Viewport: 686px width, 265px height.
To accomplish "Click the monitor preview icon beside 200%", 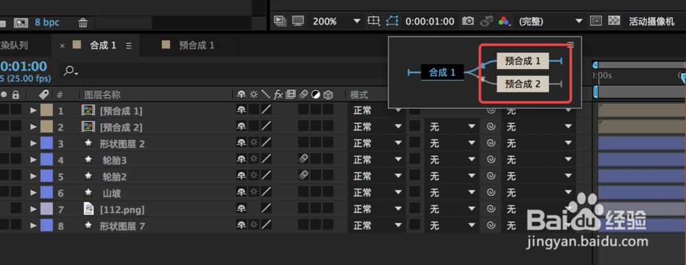I will 298,21.
